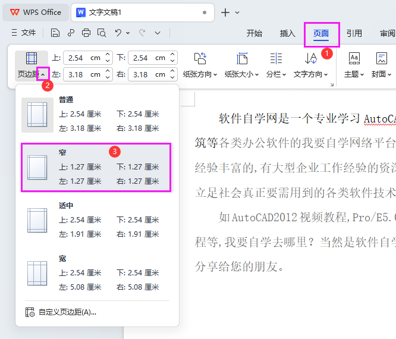Image resolution: width=396 pixels, height=339 pixels.
Task: Decrease the top margin with down stepper
Action: pyautogui.click(x=108, y=61)
